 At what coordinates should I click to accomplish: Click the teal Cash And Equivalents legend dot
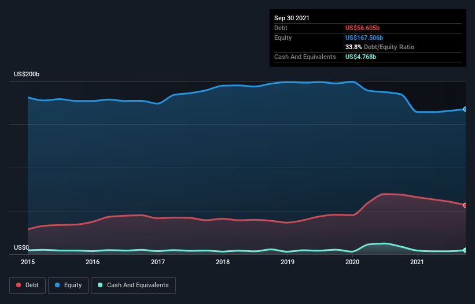[x=100, y=285]
